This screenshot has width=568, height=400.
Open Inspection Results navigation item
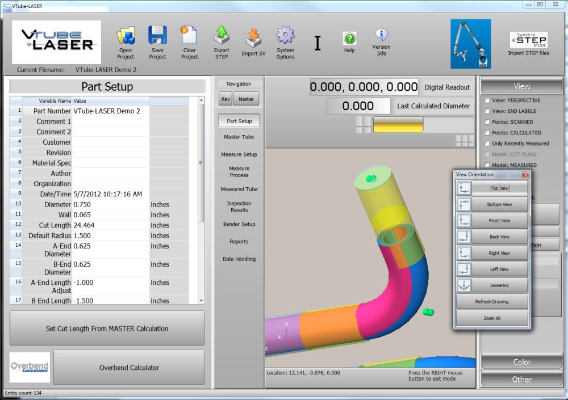[239, 207]
